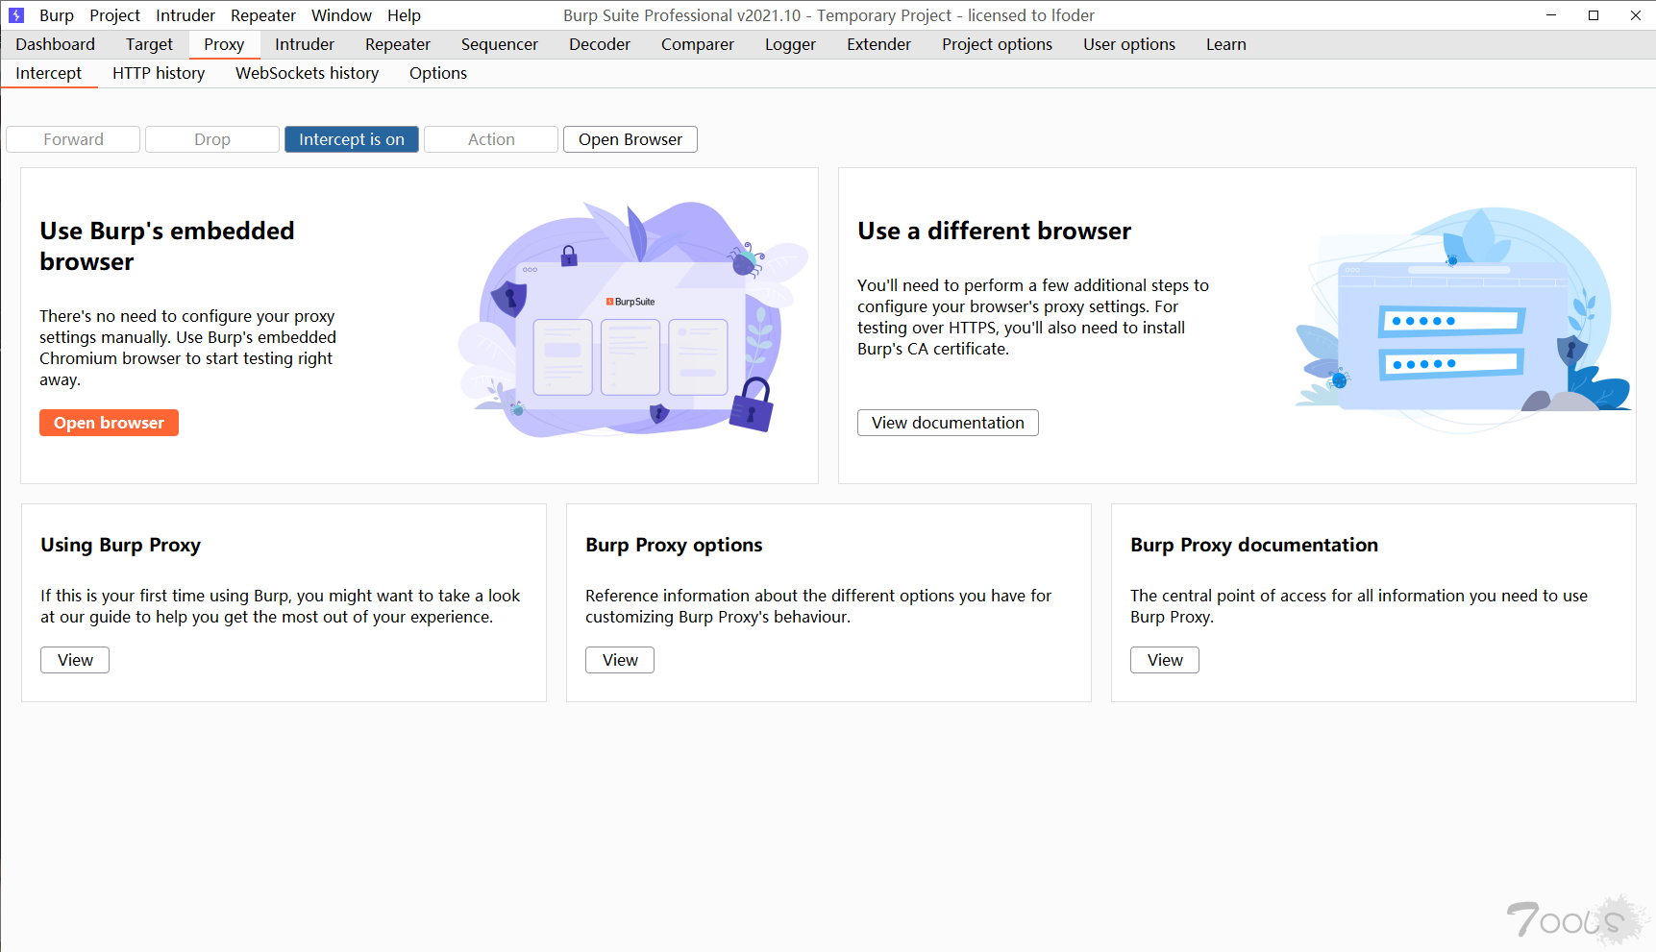The width and height of the screenshot is (1656, 952).
Task: Click the Burp Proxy options heading
Action: point(674,545)
